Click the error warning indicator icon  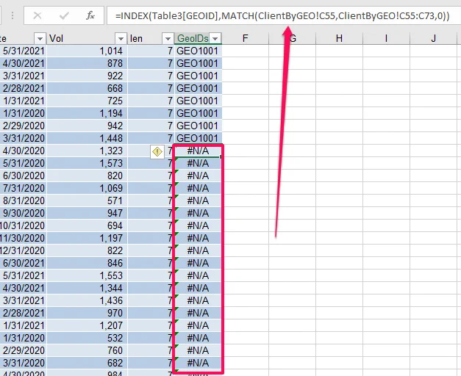pyautogui.click(x=157, y=152)
